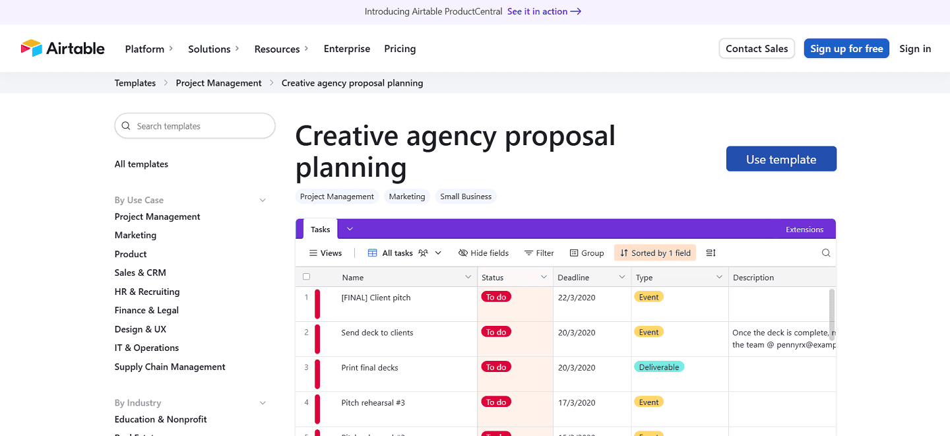The width and height of the screenshot is (950, 436).
Task: Switch to the Tasks tab
Action: click(320, 229)
